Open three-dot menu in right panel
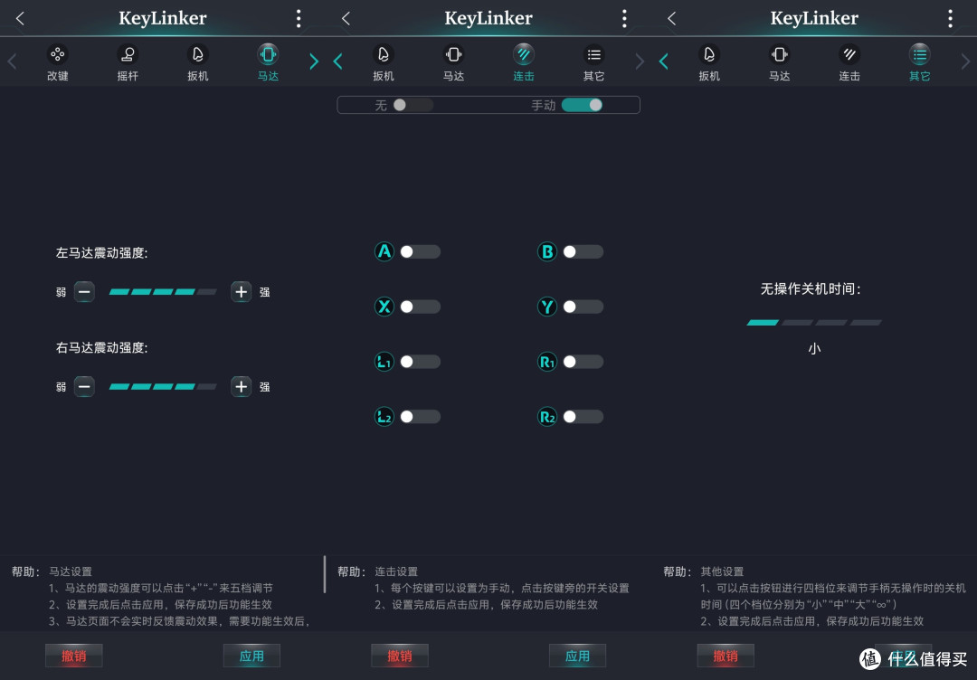Viewport: 977px width, 680px height. [950, 18]
